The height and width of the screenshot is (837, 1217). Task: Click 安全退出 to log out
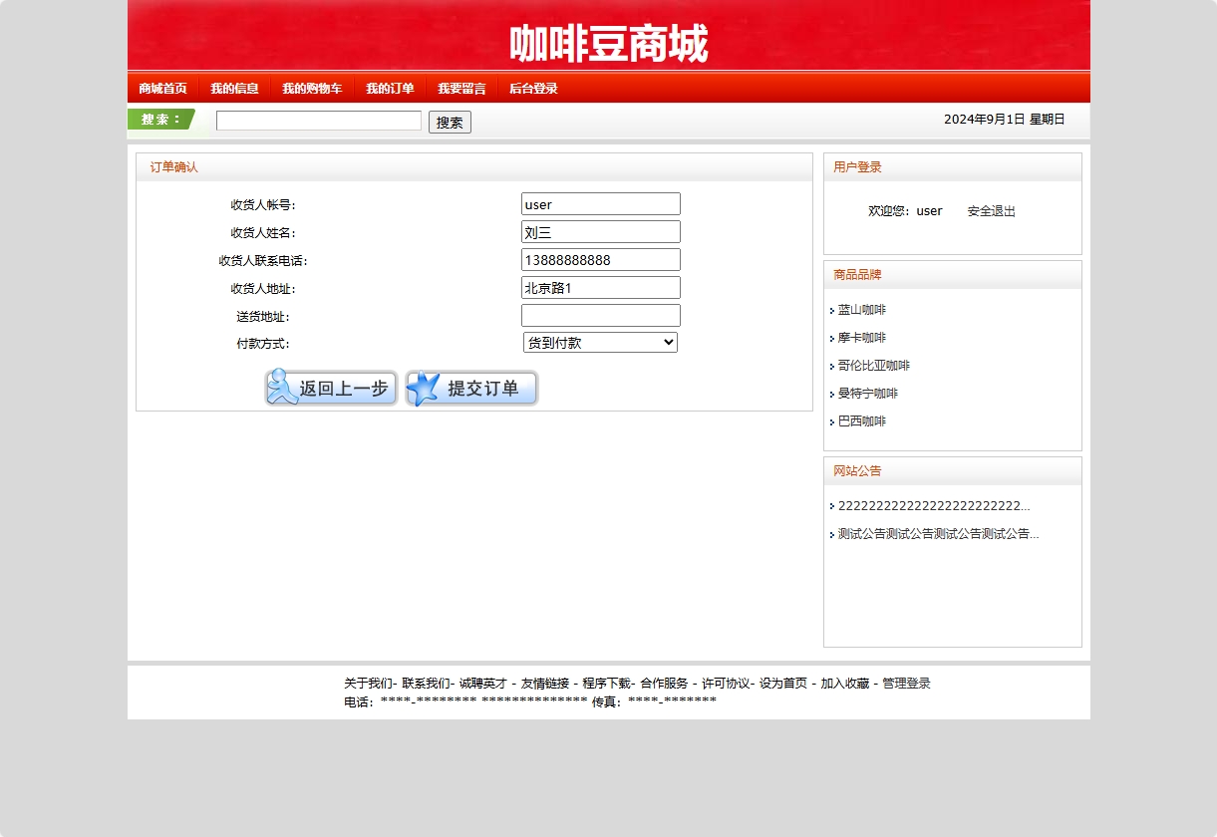(991, 210)
